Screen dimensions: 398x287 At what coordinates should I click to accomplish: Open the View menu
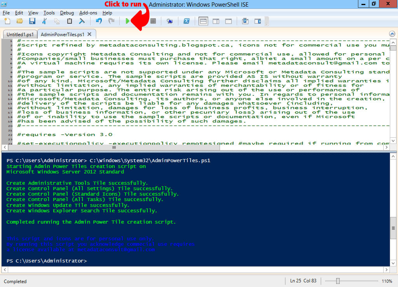33,13
